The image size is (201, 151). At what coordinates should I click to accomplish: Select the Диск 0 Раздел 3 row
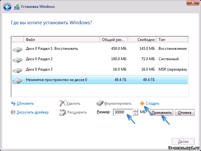100,69
